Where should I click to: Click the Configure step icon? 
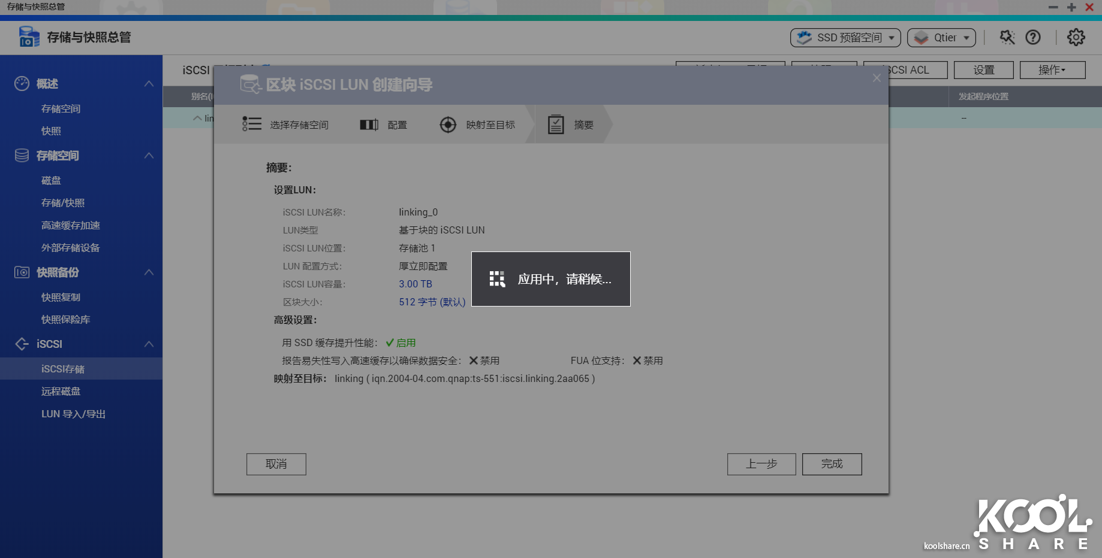pyautogui.click(x=369, y=125)
